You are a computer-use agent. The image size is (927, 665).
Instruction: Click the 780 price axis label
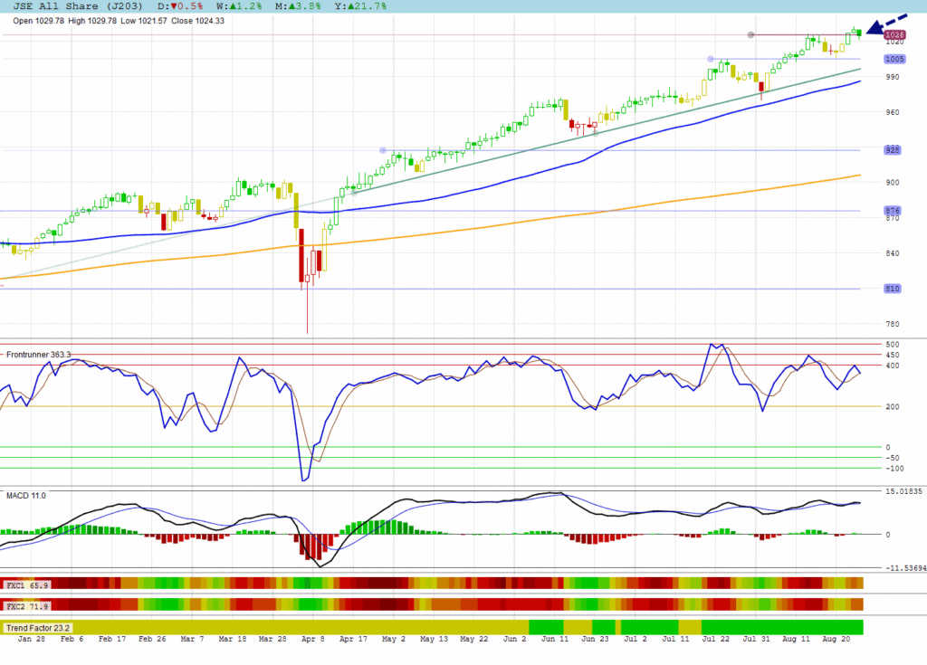point(892,325)
